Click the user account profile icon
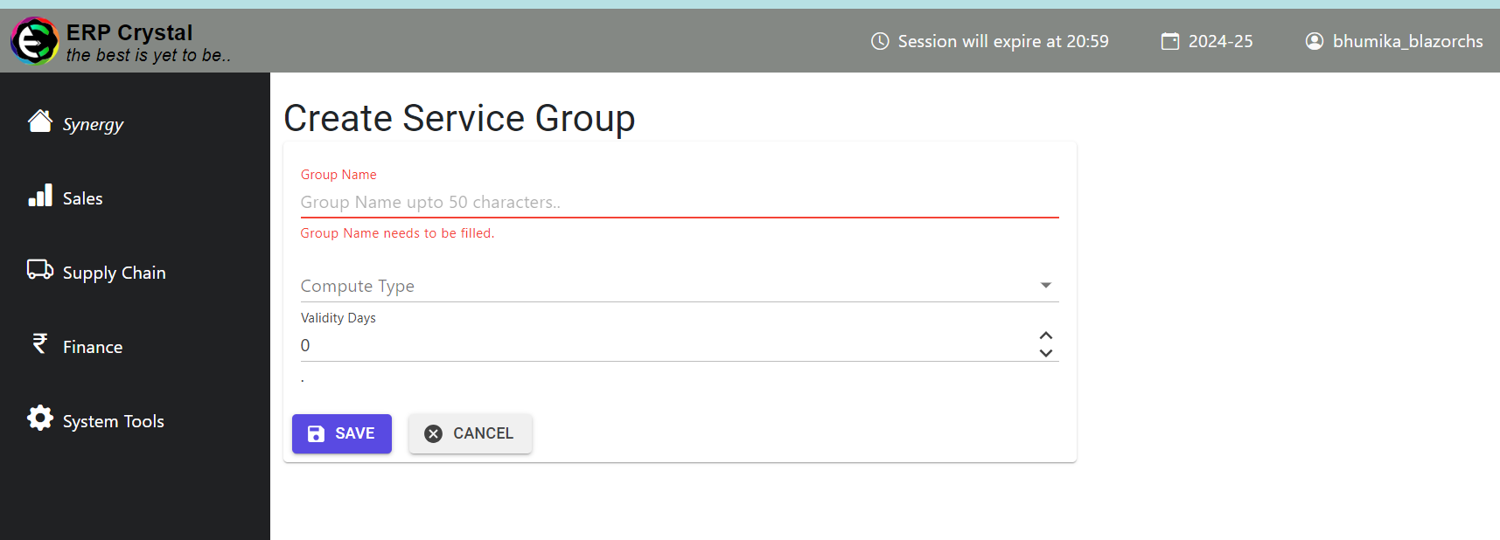Viewport: 1500px width, 540px height. click(1315, 41)
